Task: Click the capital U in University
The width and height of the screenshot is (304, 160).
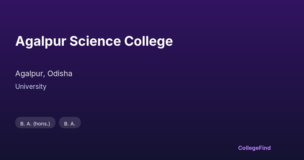Action: click(17, 87)
